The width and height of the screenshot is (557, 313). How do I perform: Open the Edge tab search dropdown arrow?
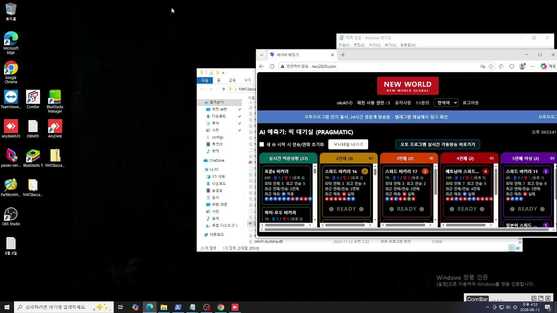[262, 55]
